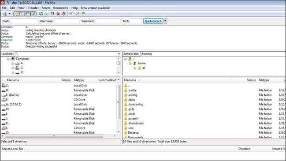
Task: Click New version available! menu item
Action: [x=96, y=8]
